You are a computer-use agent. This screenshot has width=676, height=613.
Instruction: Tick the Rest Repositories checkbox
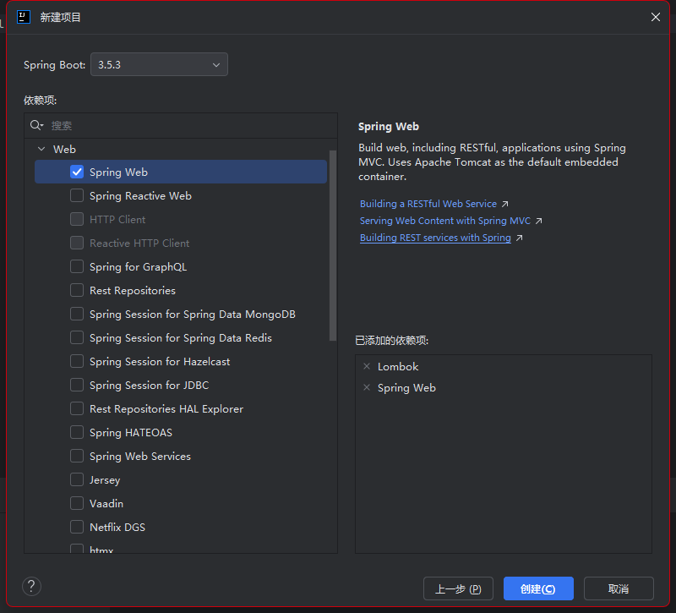(77, 290)
